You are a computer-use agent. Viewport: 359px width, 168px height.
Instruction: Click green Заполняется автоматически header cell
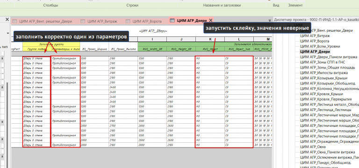[x=205, y=44]
